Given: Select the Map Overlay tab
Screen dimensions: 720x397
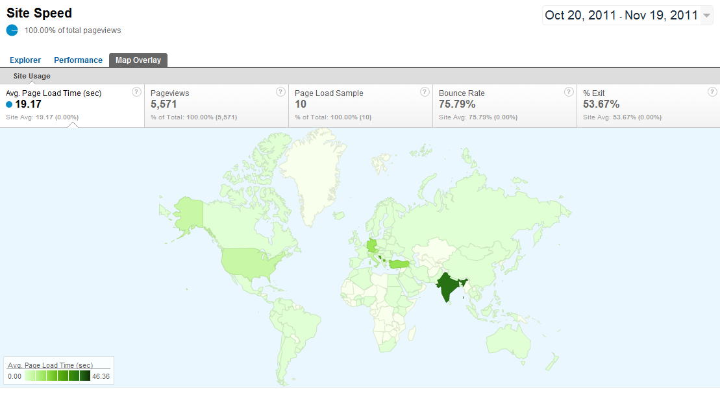Looking at the screenshot, I should 138,60.
